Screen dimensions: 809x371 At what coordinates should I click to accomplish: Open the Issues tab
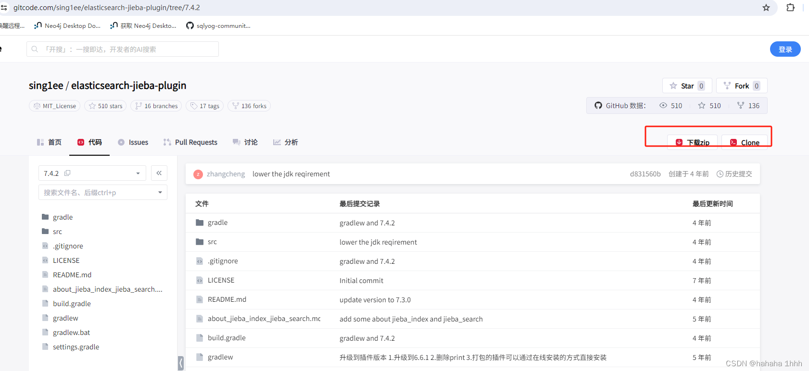133,142
